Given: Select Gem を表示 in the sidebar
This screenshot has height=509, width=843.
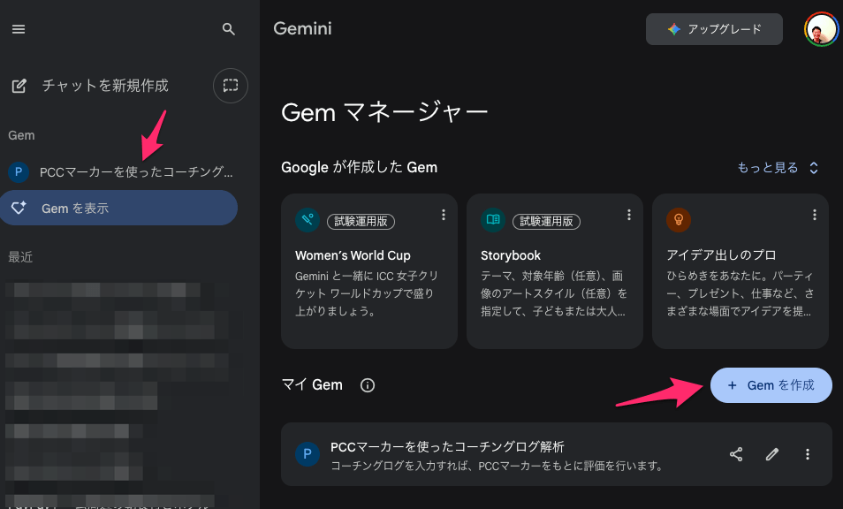Looking at the screenshot, I should 118,208.
